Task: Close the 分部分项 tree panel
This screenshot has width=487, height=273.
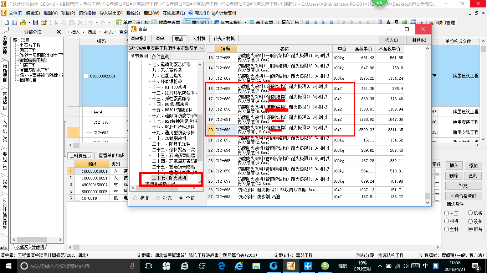Action: pyautogui.click(x=59, y=32)
